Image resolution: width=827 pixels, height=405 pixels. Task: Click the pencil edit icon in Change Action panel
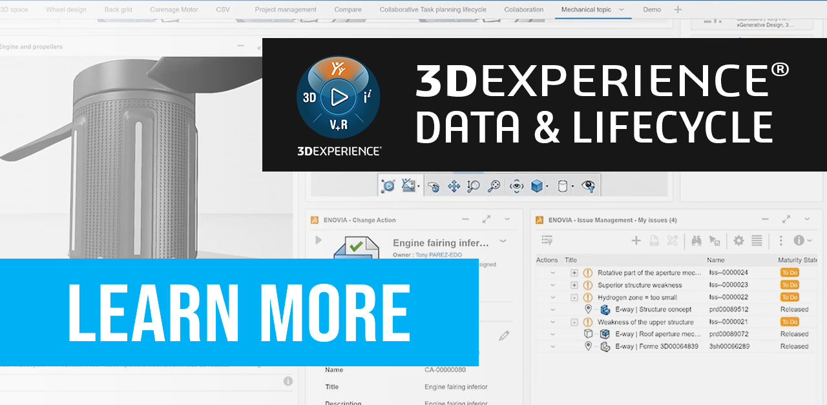505,336
